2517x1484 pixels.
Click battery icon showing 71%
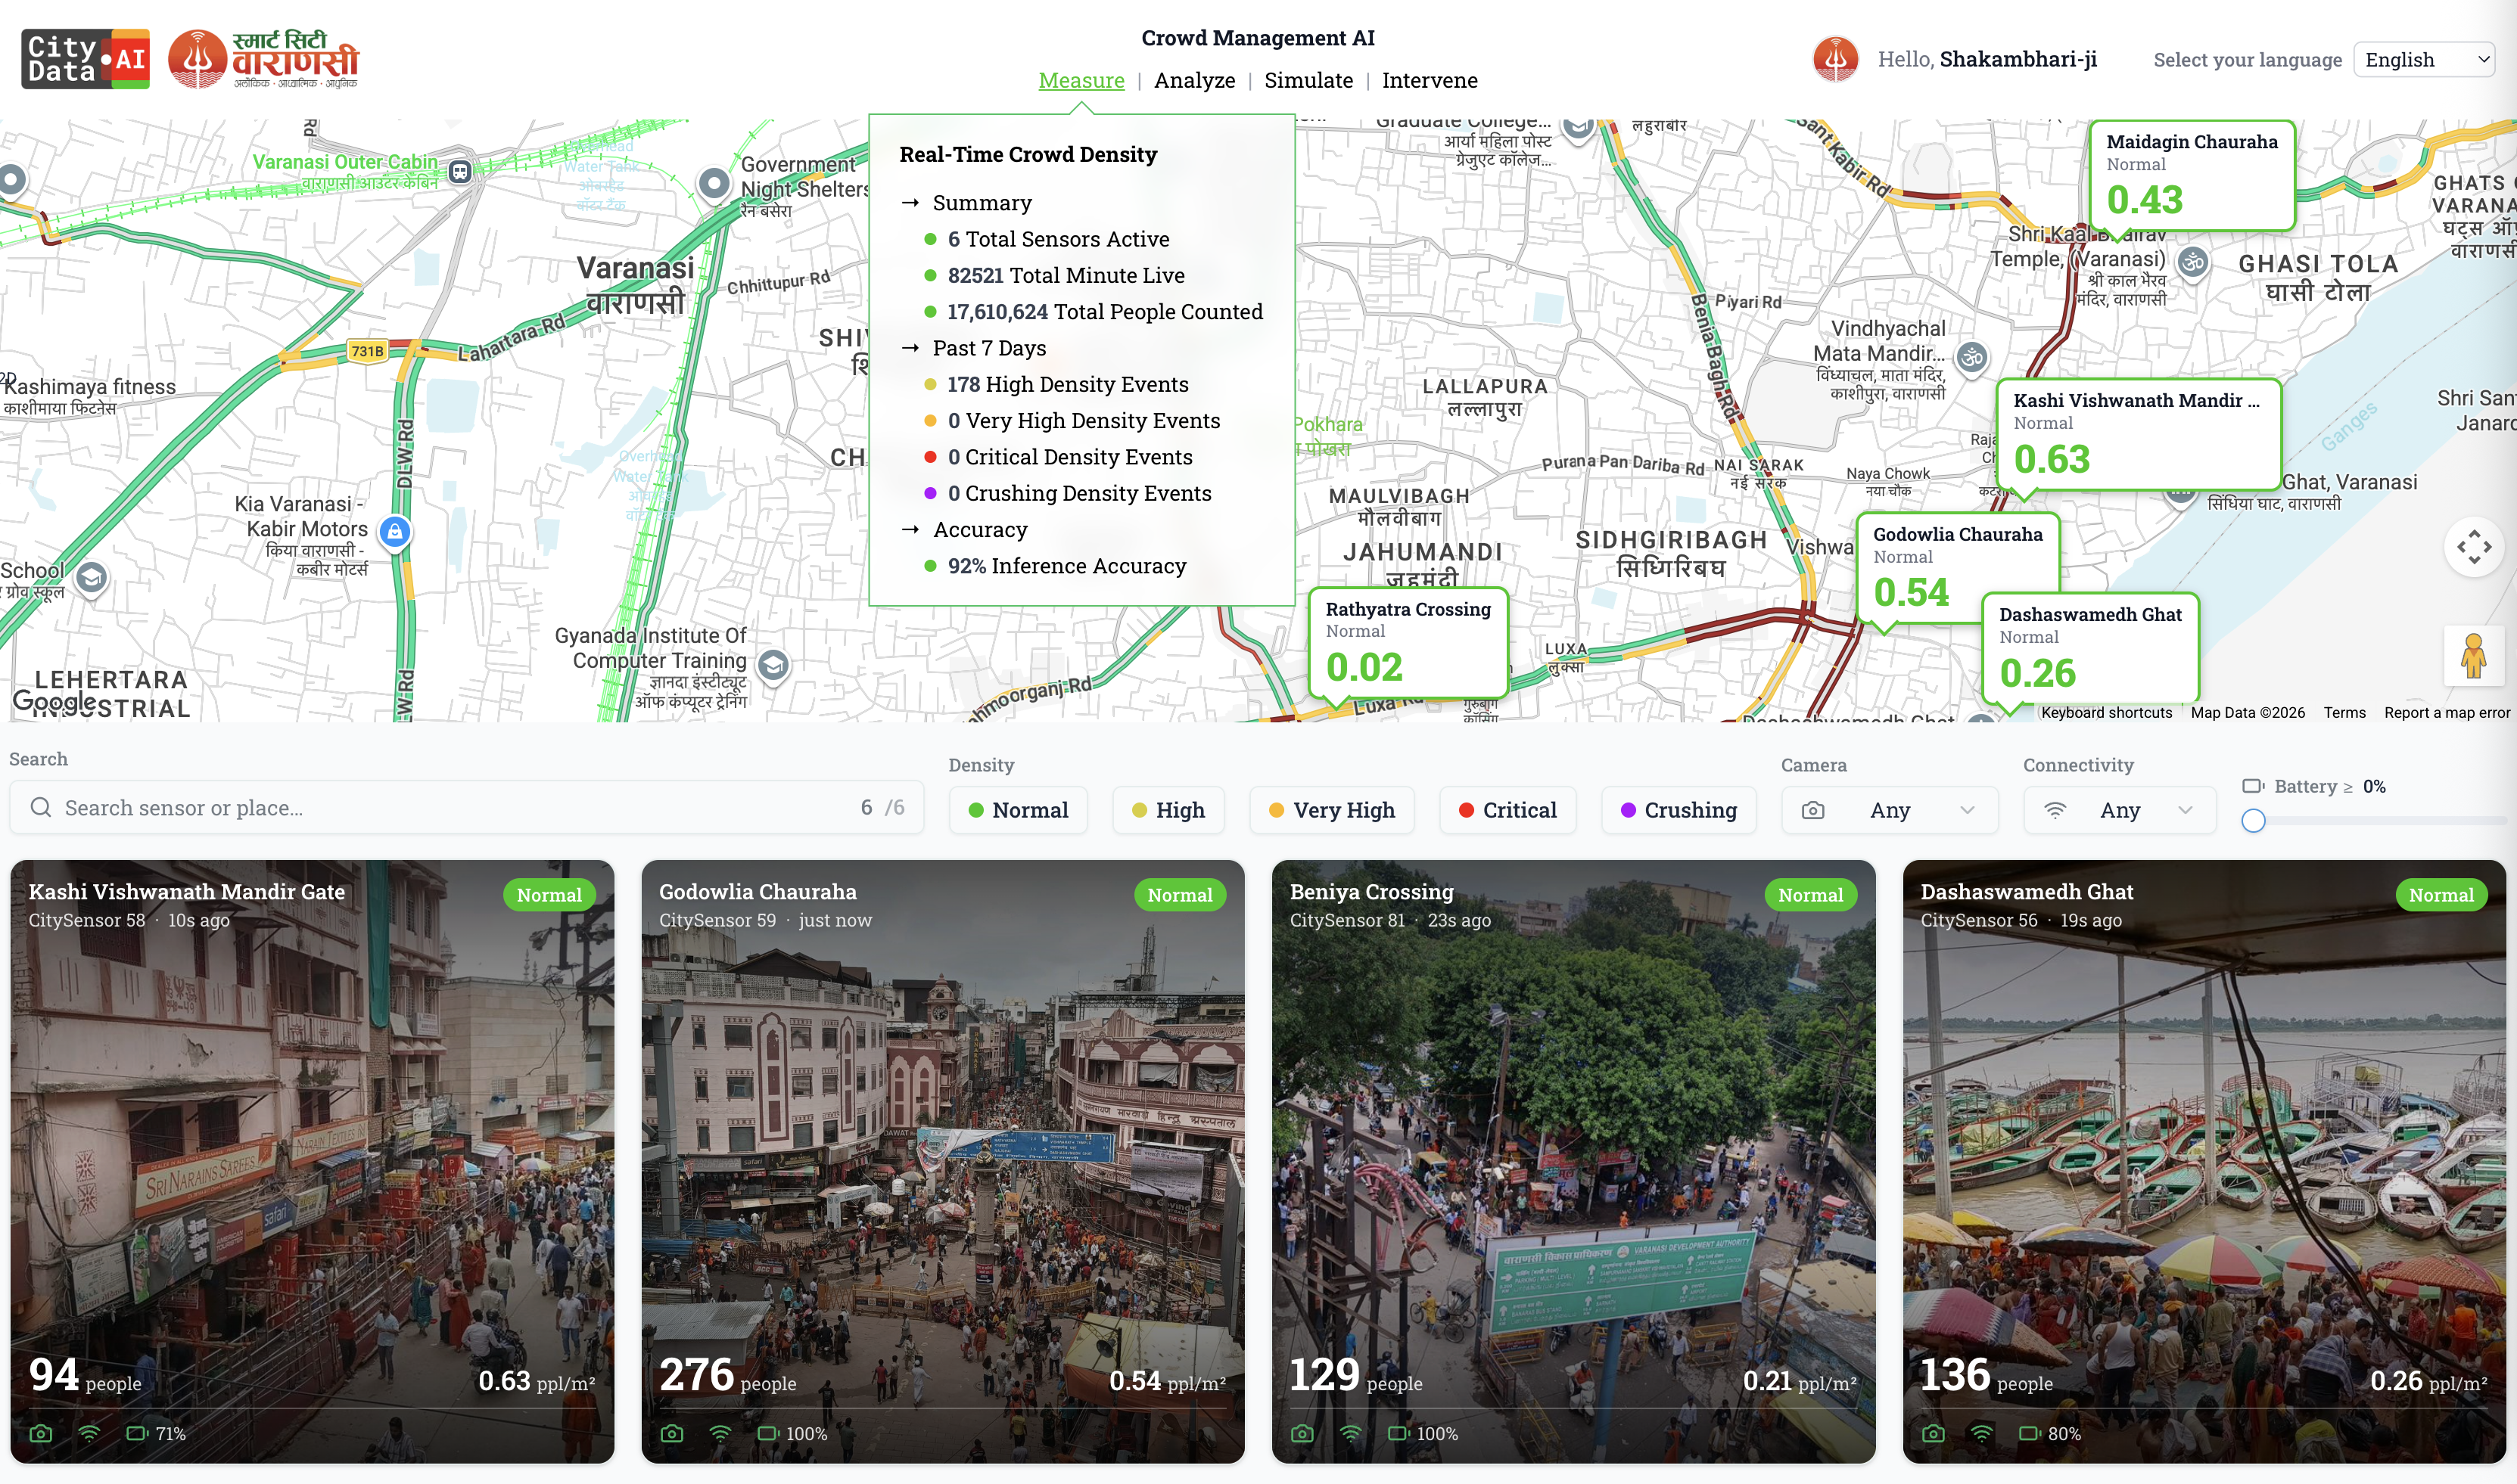[x=137, y=1433]
